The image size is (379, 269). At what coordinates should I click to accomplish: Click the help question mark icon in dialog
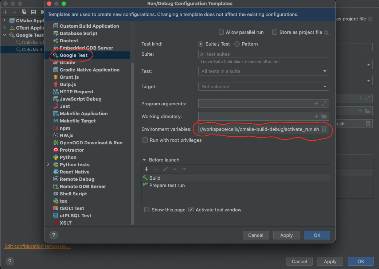coord(53,235)
